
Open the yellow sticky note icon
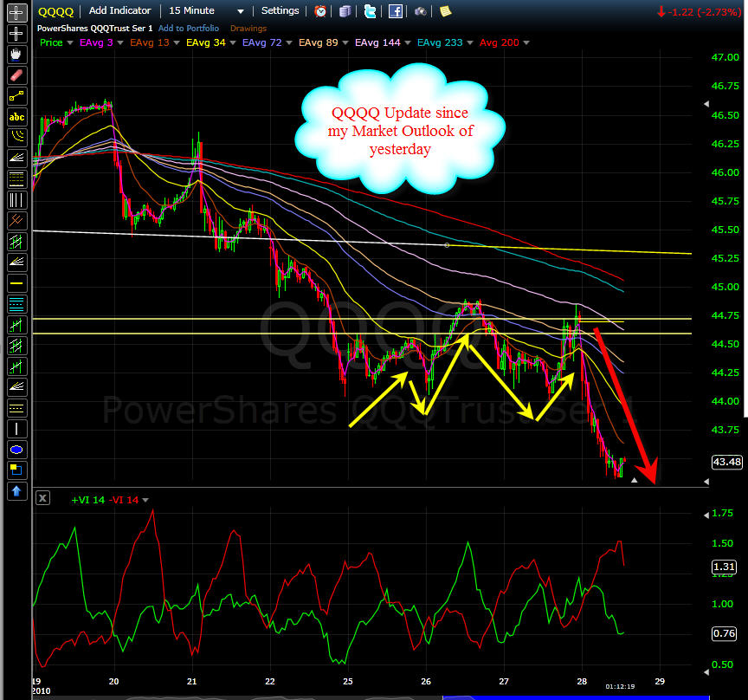[446, 11]
